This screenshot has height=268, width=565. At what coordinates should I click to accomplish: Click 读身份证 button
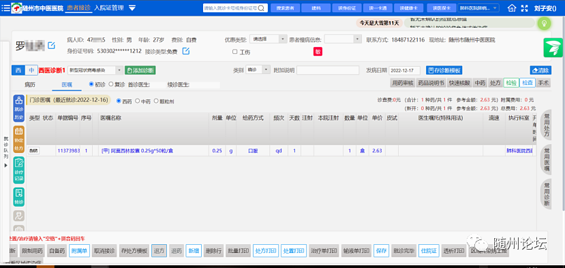tap(347, 8)
